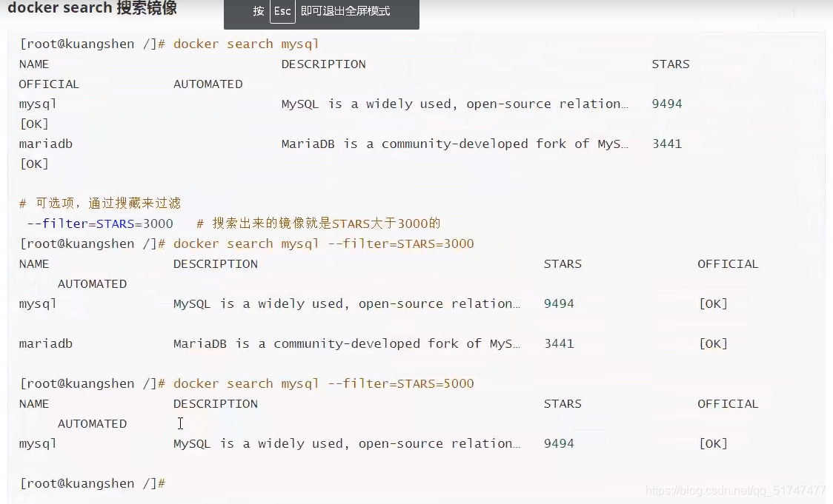Click the OFFICIAL header of the unfiltered search
Viewport: 833px width, 504px height.
click(49, 84)
